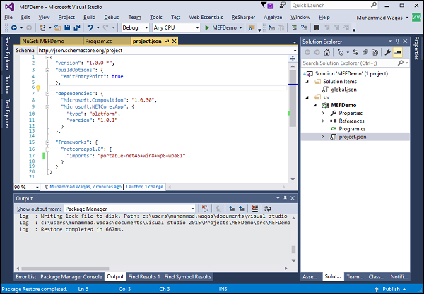Start debugging with MEFDemo play button
The width and height of the screenshot is (424, 294).
(207, 27)
